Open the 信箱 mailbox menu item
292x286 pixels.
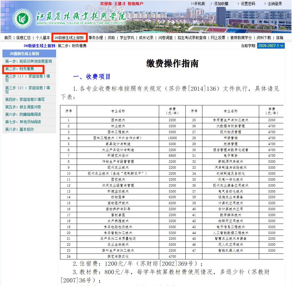(x=279, y=38)
